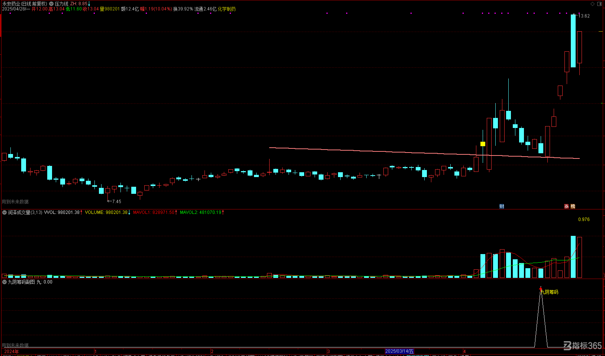Click the window restore icon at top right
This screenshot has width=605, height=356.
[599, 4]
